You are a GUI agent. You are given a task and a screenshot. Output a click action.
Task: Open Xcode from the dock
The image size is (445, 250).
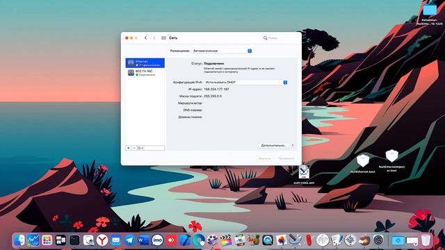(185, 240)
